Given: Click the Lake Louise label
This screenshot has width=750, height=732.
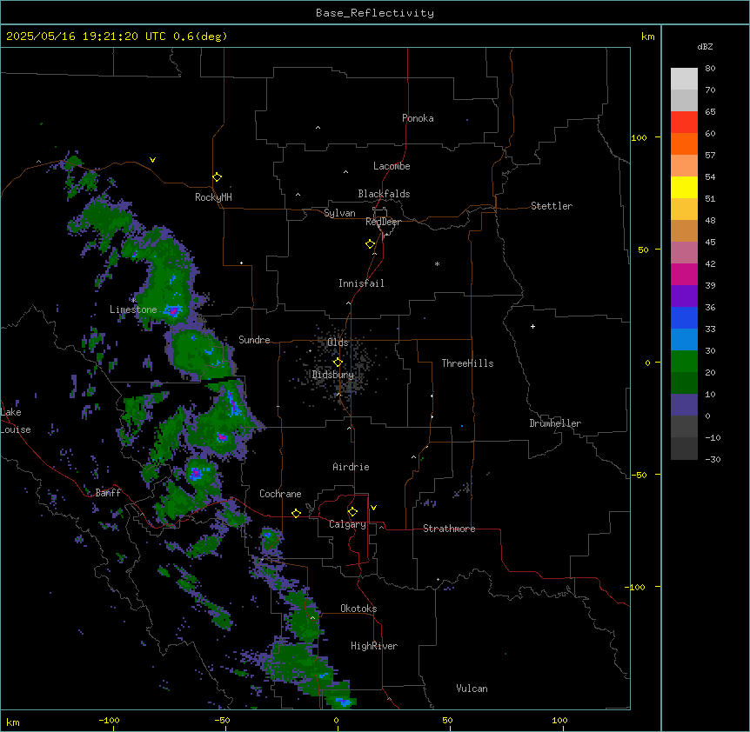Looking at the screenshot, I should point(14,421).
